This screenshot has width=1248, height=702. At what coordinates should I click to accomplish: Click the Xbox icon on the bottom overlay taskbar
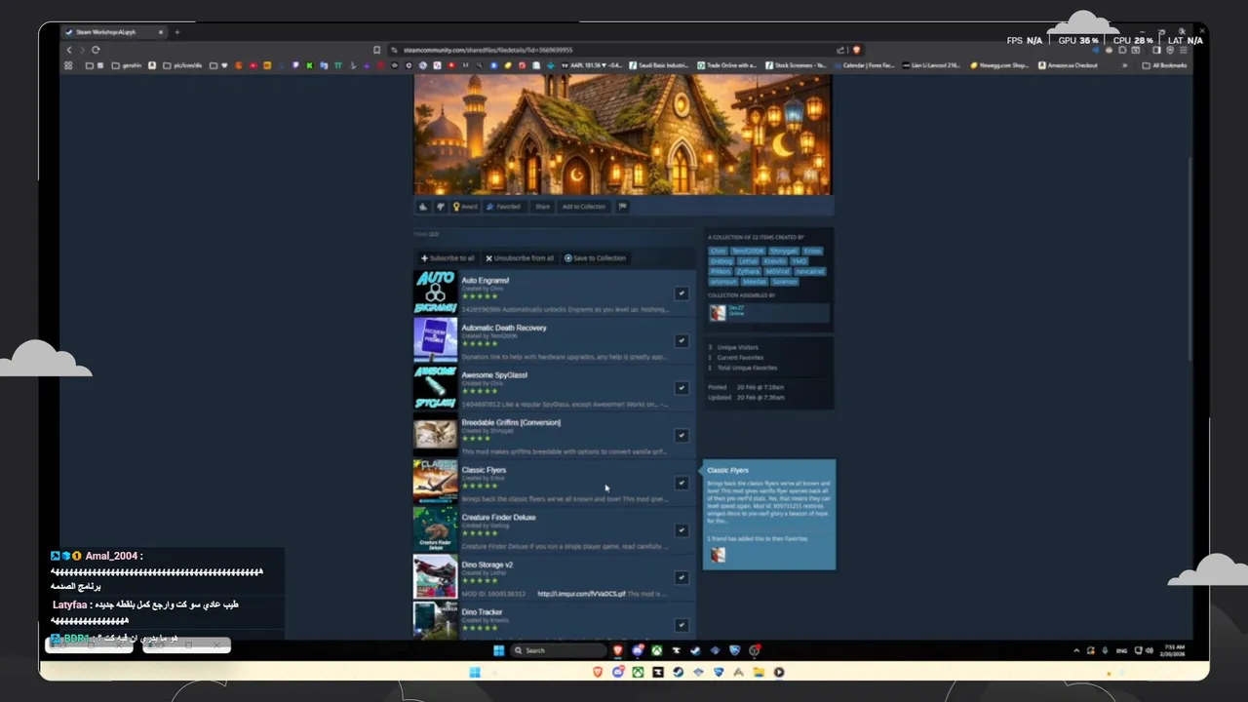coord(638,672)
